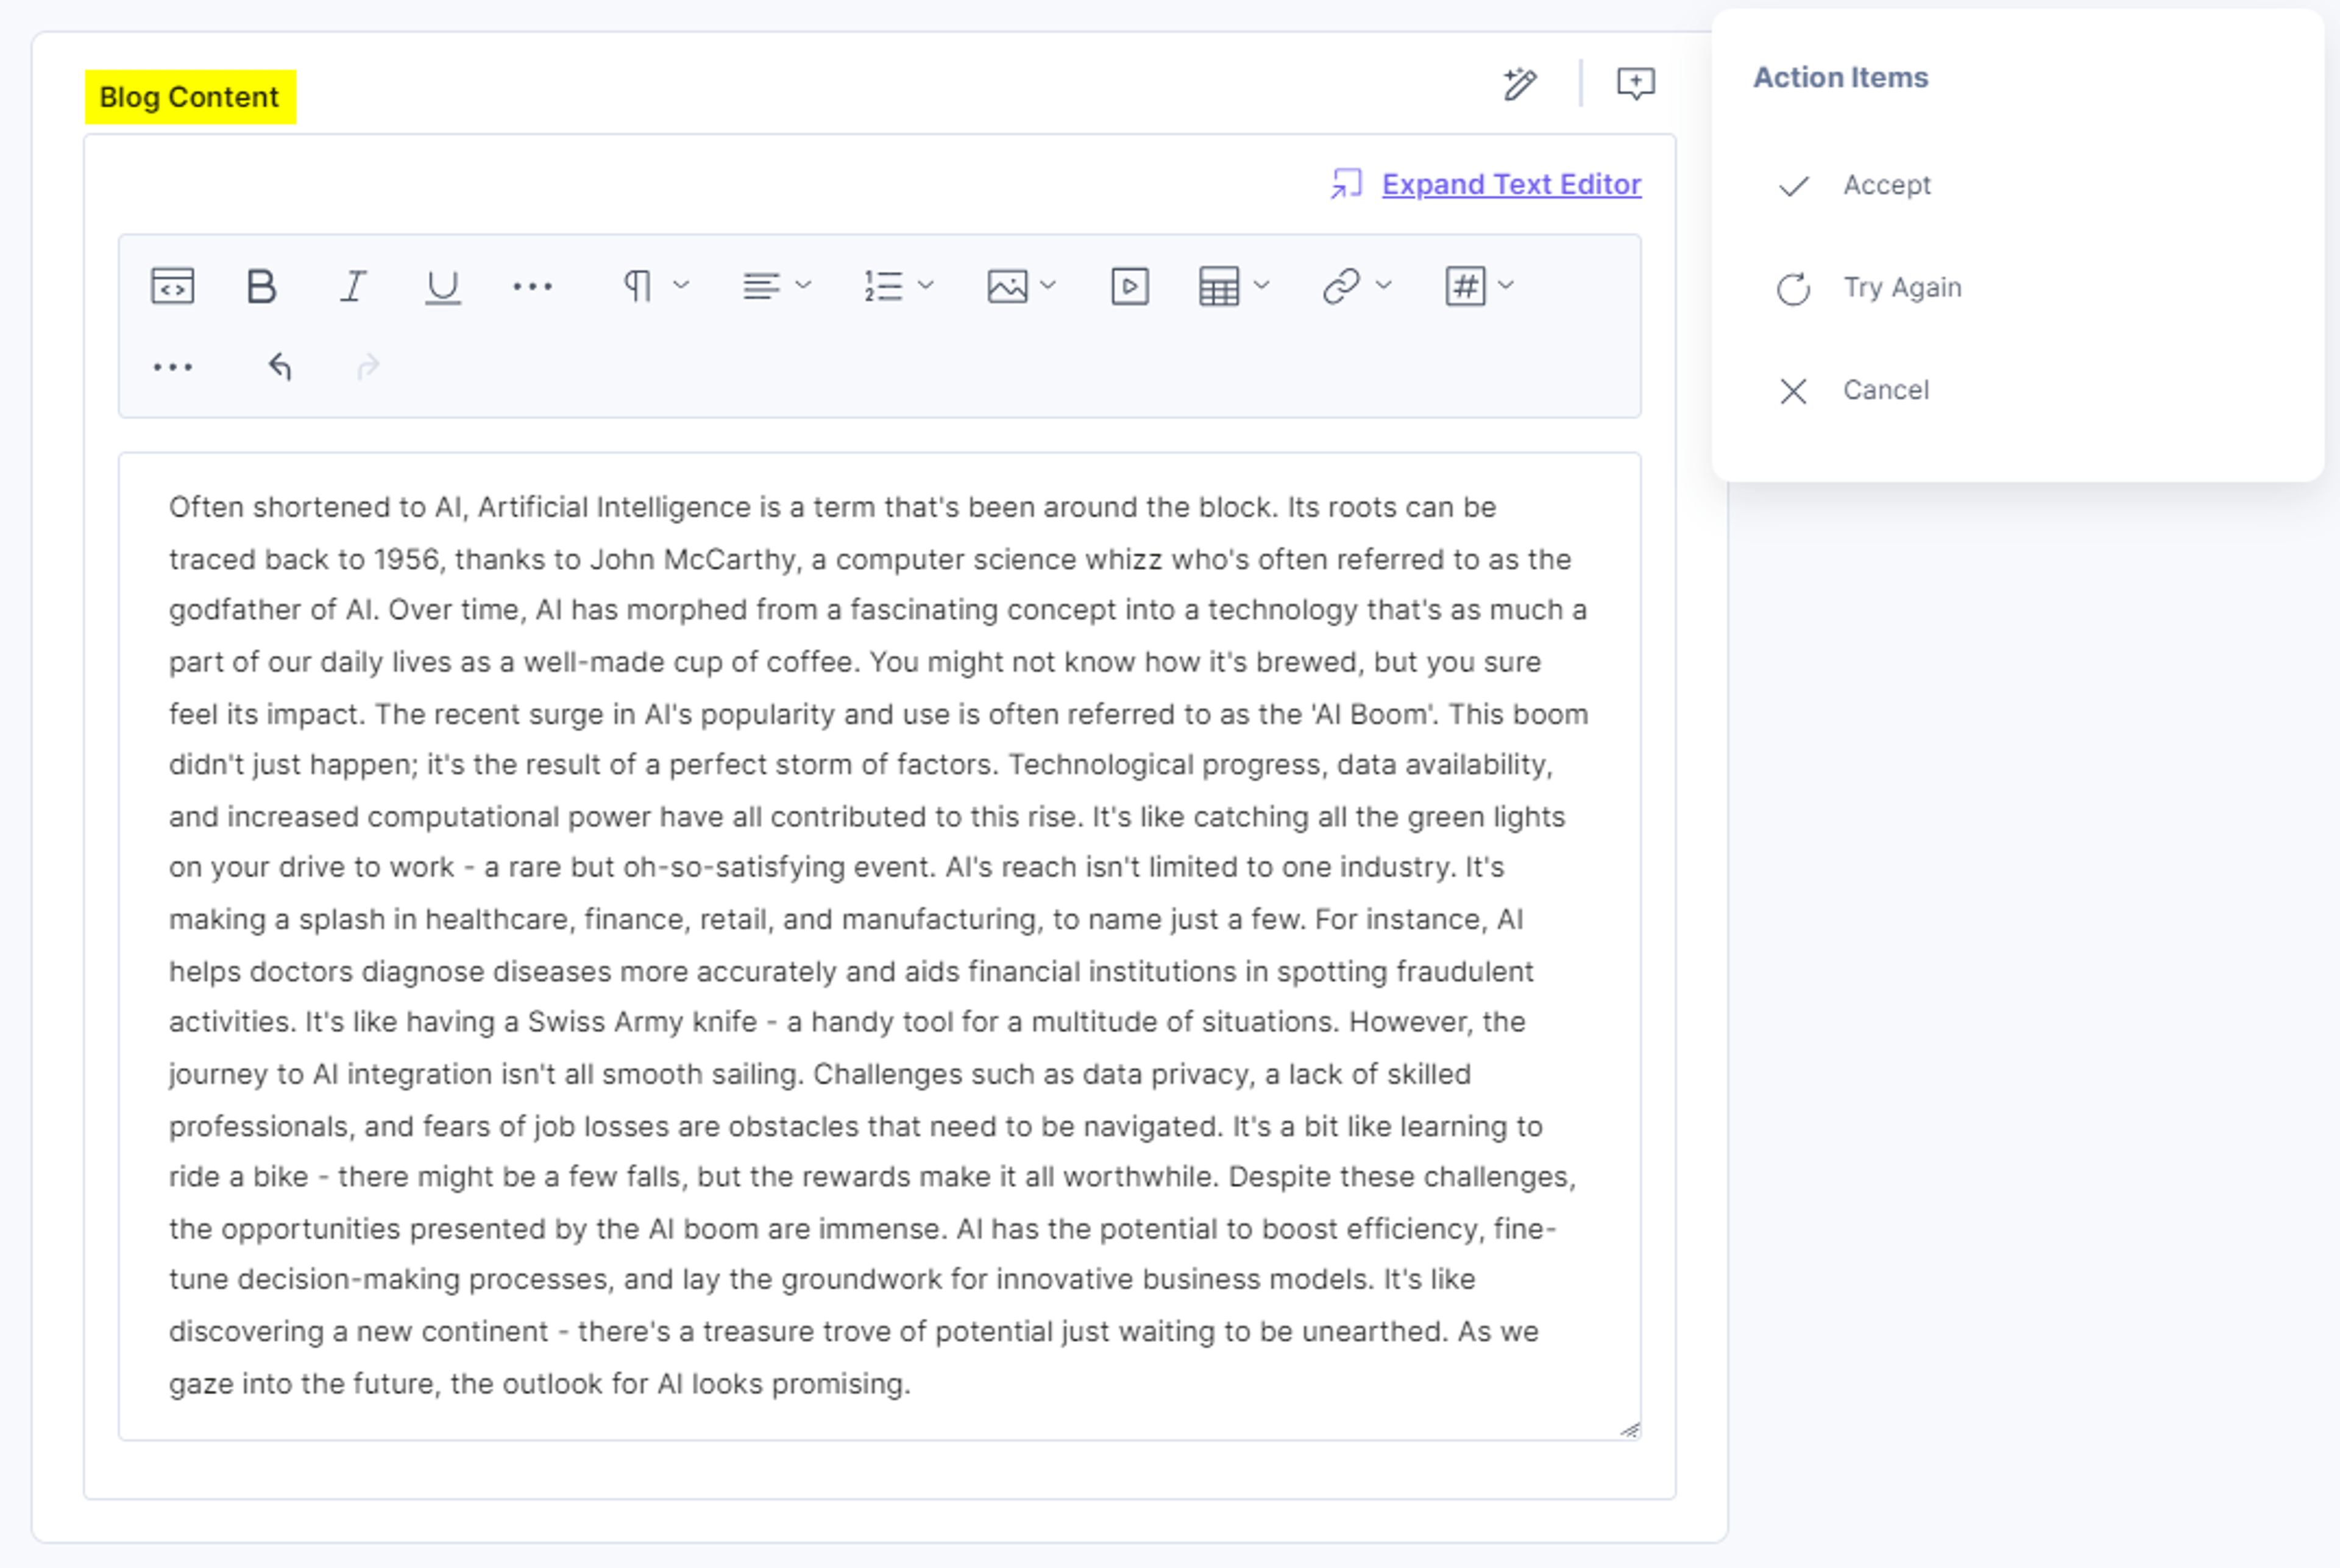Click the expand editor arrow icon
2340x1568 pixels.
[x=1347, y=184]
